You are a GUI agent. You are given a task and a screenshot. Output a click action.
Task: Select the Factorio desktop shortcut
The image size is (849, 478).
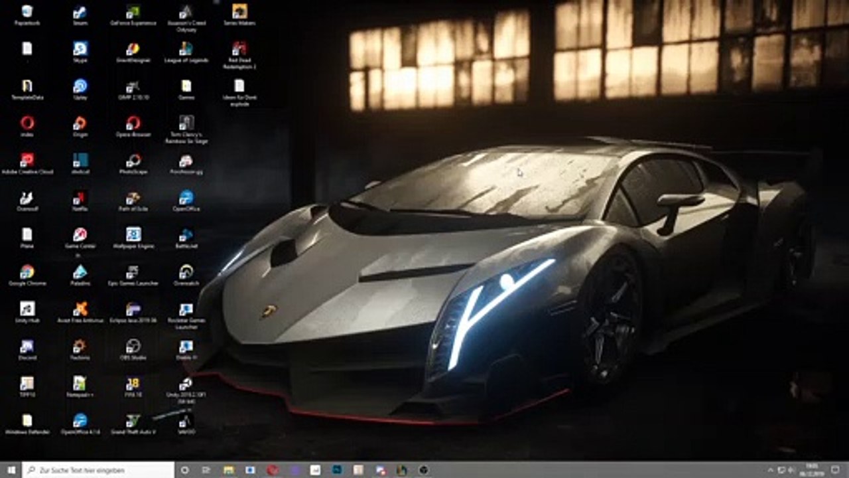(80, 349)
